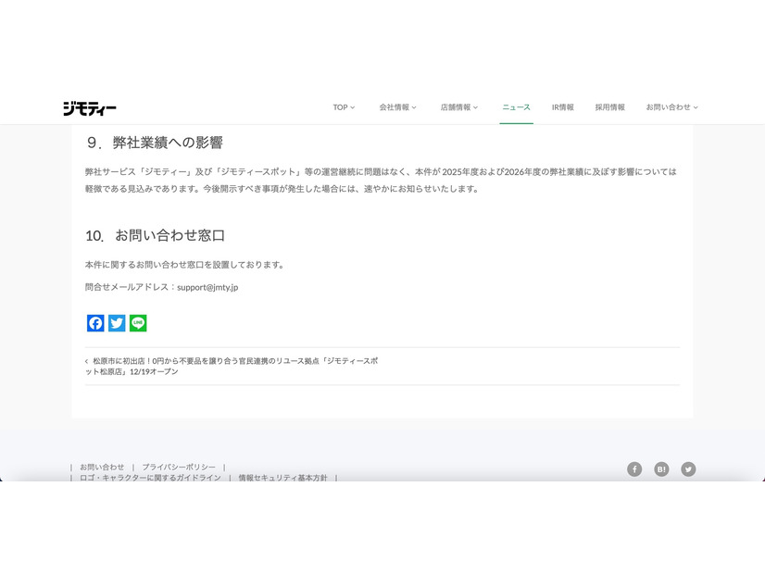The width and height of the screenshot is (765, 574).
Task: Click the ジモティー logo in the header
Action: pos(88,106)
